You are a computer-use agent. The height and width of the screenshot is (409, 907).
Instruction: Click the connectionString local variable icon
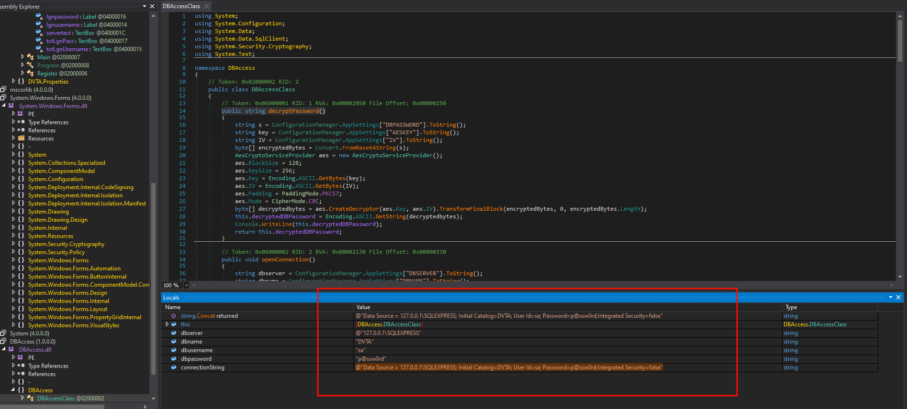coord(174,367)
